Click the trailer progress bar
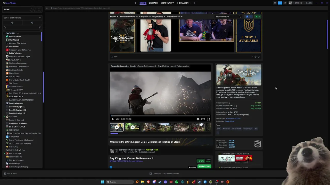The image size is (330, 185). tap(160, 116)
